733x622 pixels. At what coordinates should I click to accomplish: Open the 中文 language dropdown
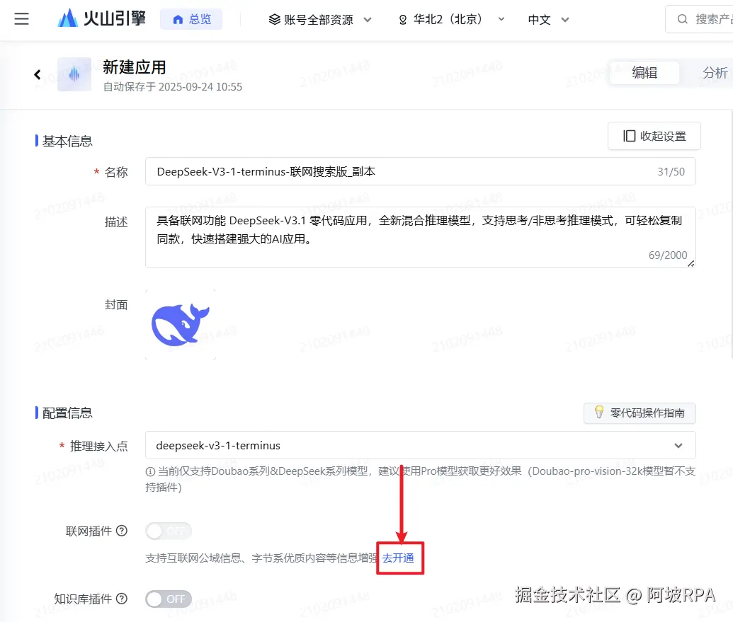point(548,20)
